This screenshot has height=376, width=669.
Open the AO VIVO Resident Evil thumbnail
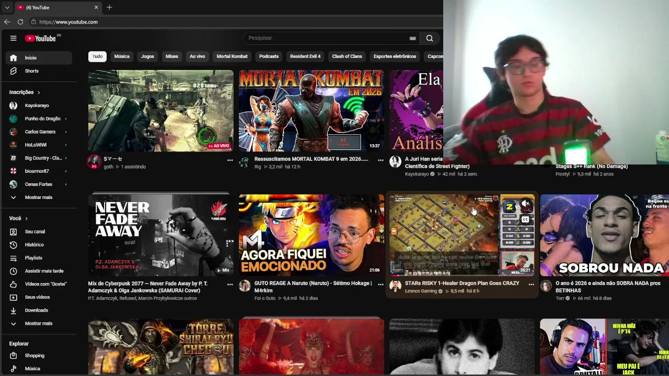point(161,111)
